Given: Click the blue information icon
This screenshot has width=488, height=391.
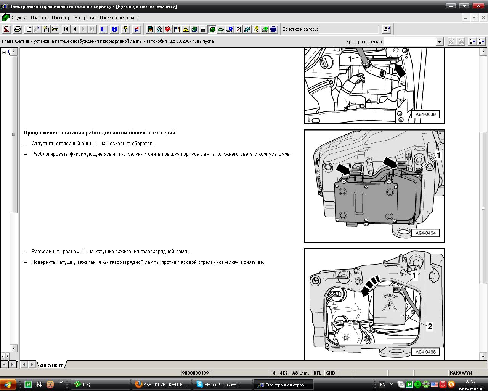Looking at the screenshot, I should (x=114, y=29).
